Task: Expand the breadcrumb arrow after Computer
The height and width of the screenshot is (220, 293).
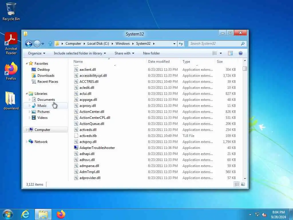Action: click(x=84, y=44)
